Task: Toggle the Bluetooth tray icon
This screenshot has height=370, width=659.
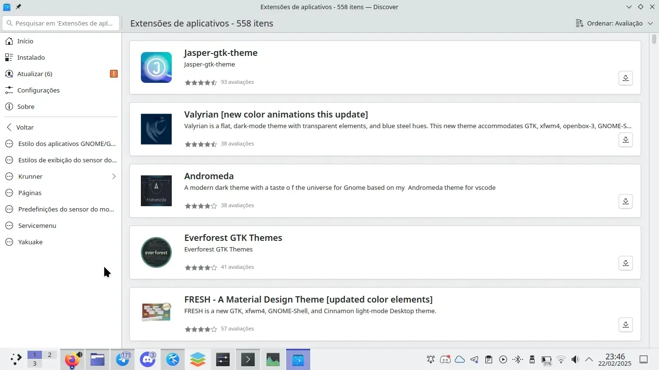Action: 517,359
